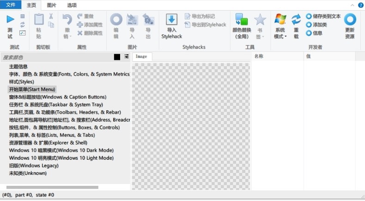Click the blue play 测试 test button

pos(10,26)
